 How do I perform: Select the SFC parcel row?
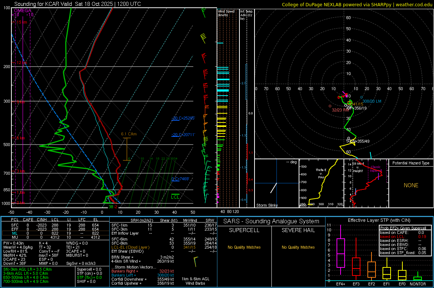pos(56,225)
